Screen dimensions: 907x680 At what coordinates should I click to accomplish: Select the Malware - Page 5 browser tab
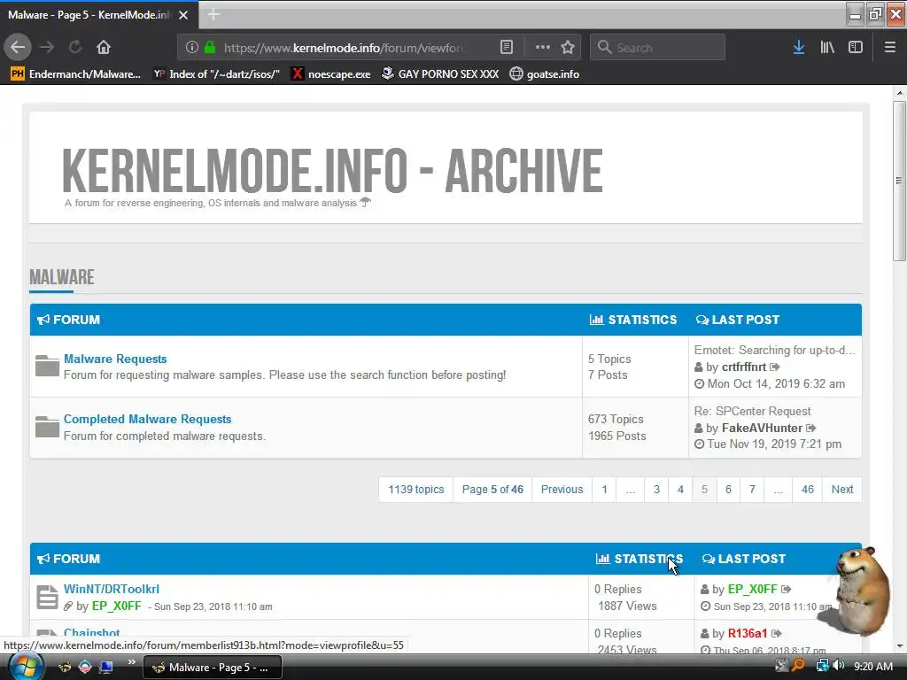98,15
